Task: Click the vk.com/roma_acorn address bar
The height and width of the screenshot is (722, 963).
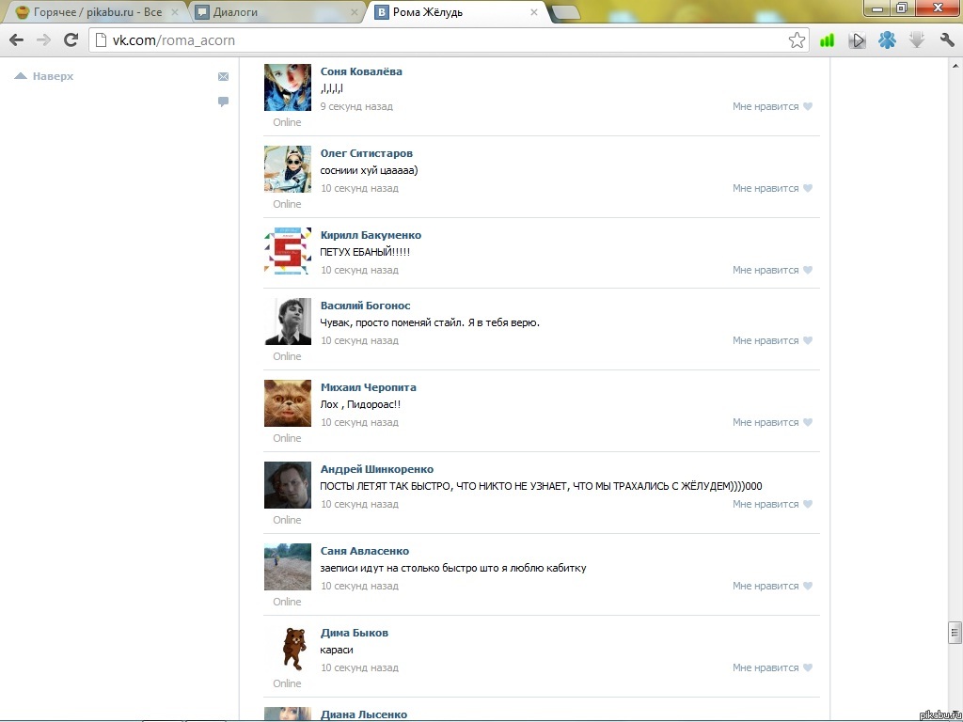Action: pos(433,40)
